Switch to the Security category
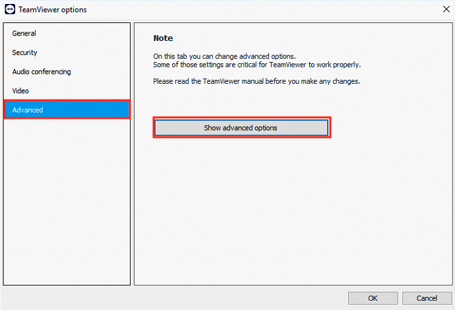This screenshot has width=455, height=310. pyautogui.click(x=67, y=53)
